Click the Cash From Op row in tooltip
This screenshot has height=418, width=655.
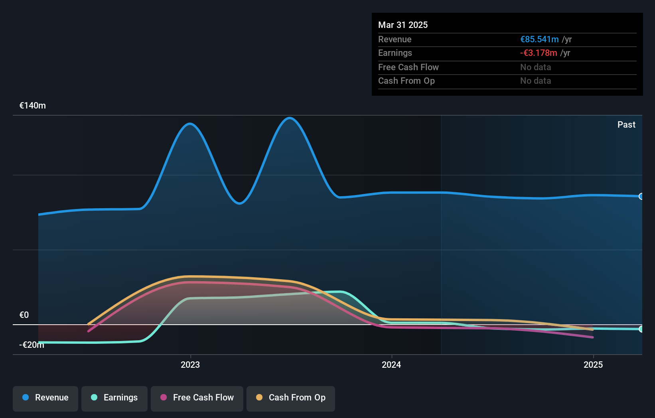point(507,81)
